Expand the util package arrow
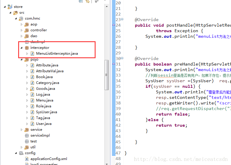This screenshot has width=231, height=165. coord(21,147)
